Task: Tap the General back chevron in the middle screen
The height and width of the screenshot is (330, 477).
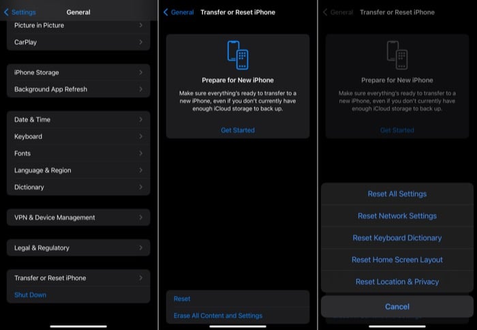Action: click(166, 12)
